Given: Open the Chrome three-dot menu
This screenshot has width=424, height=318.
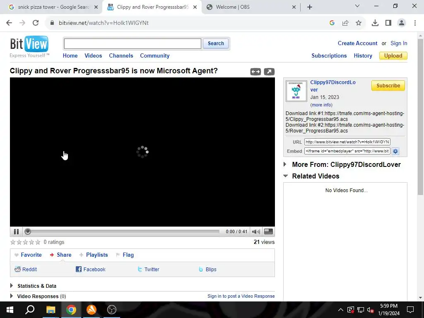Looking at the screenshot, I should 415,23.
